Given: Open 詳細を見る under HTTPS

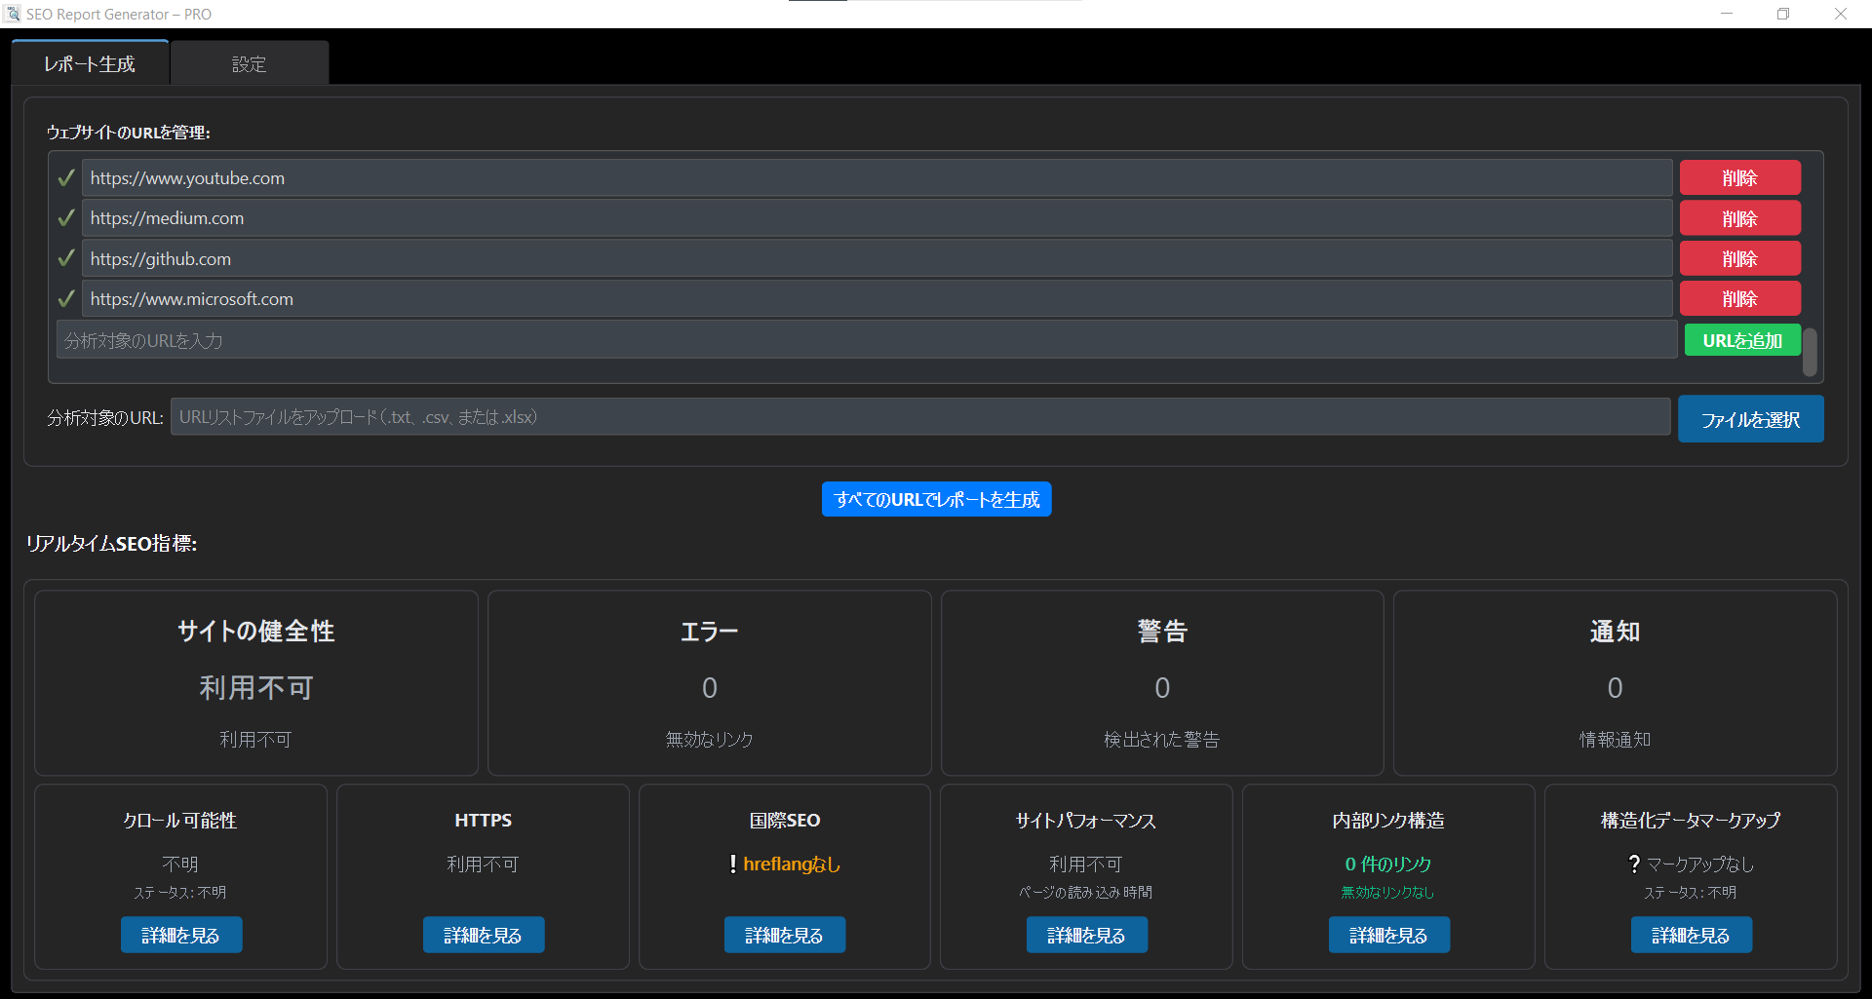Looking at the screenshot, I should point(483,935).
